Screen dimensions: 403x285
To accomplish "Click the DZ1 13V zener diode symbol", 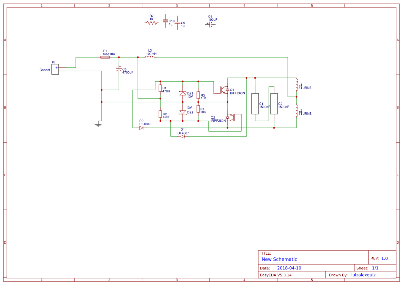I will point(183,93).
